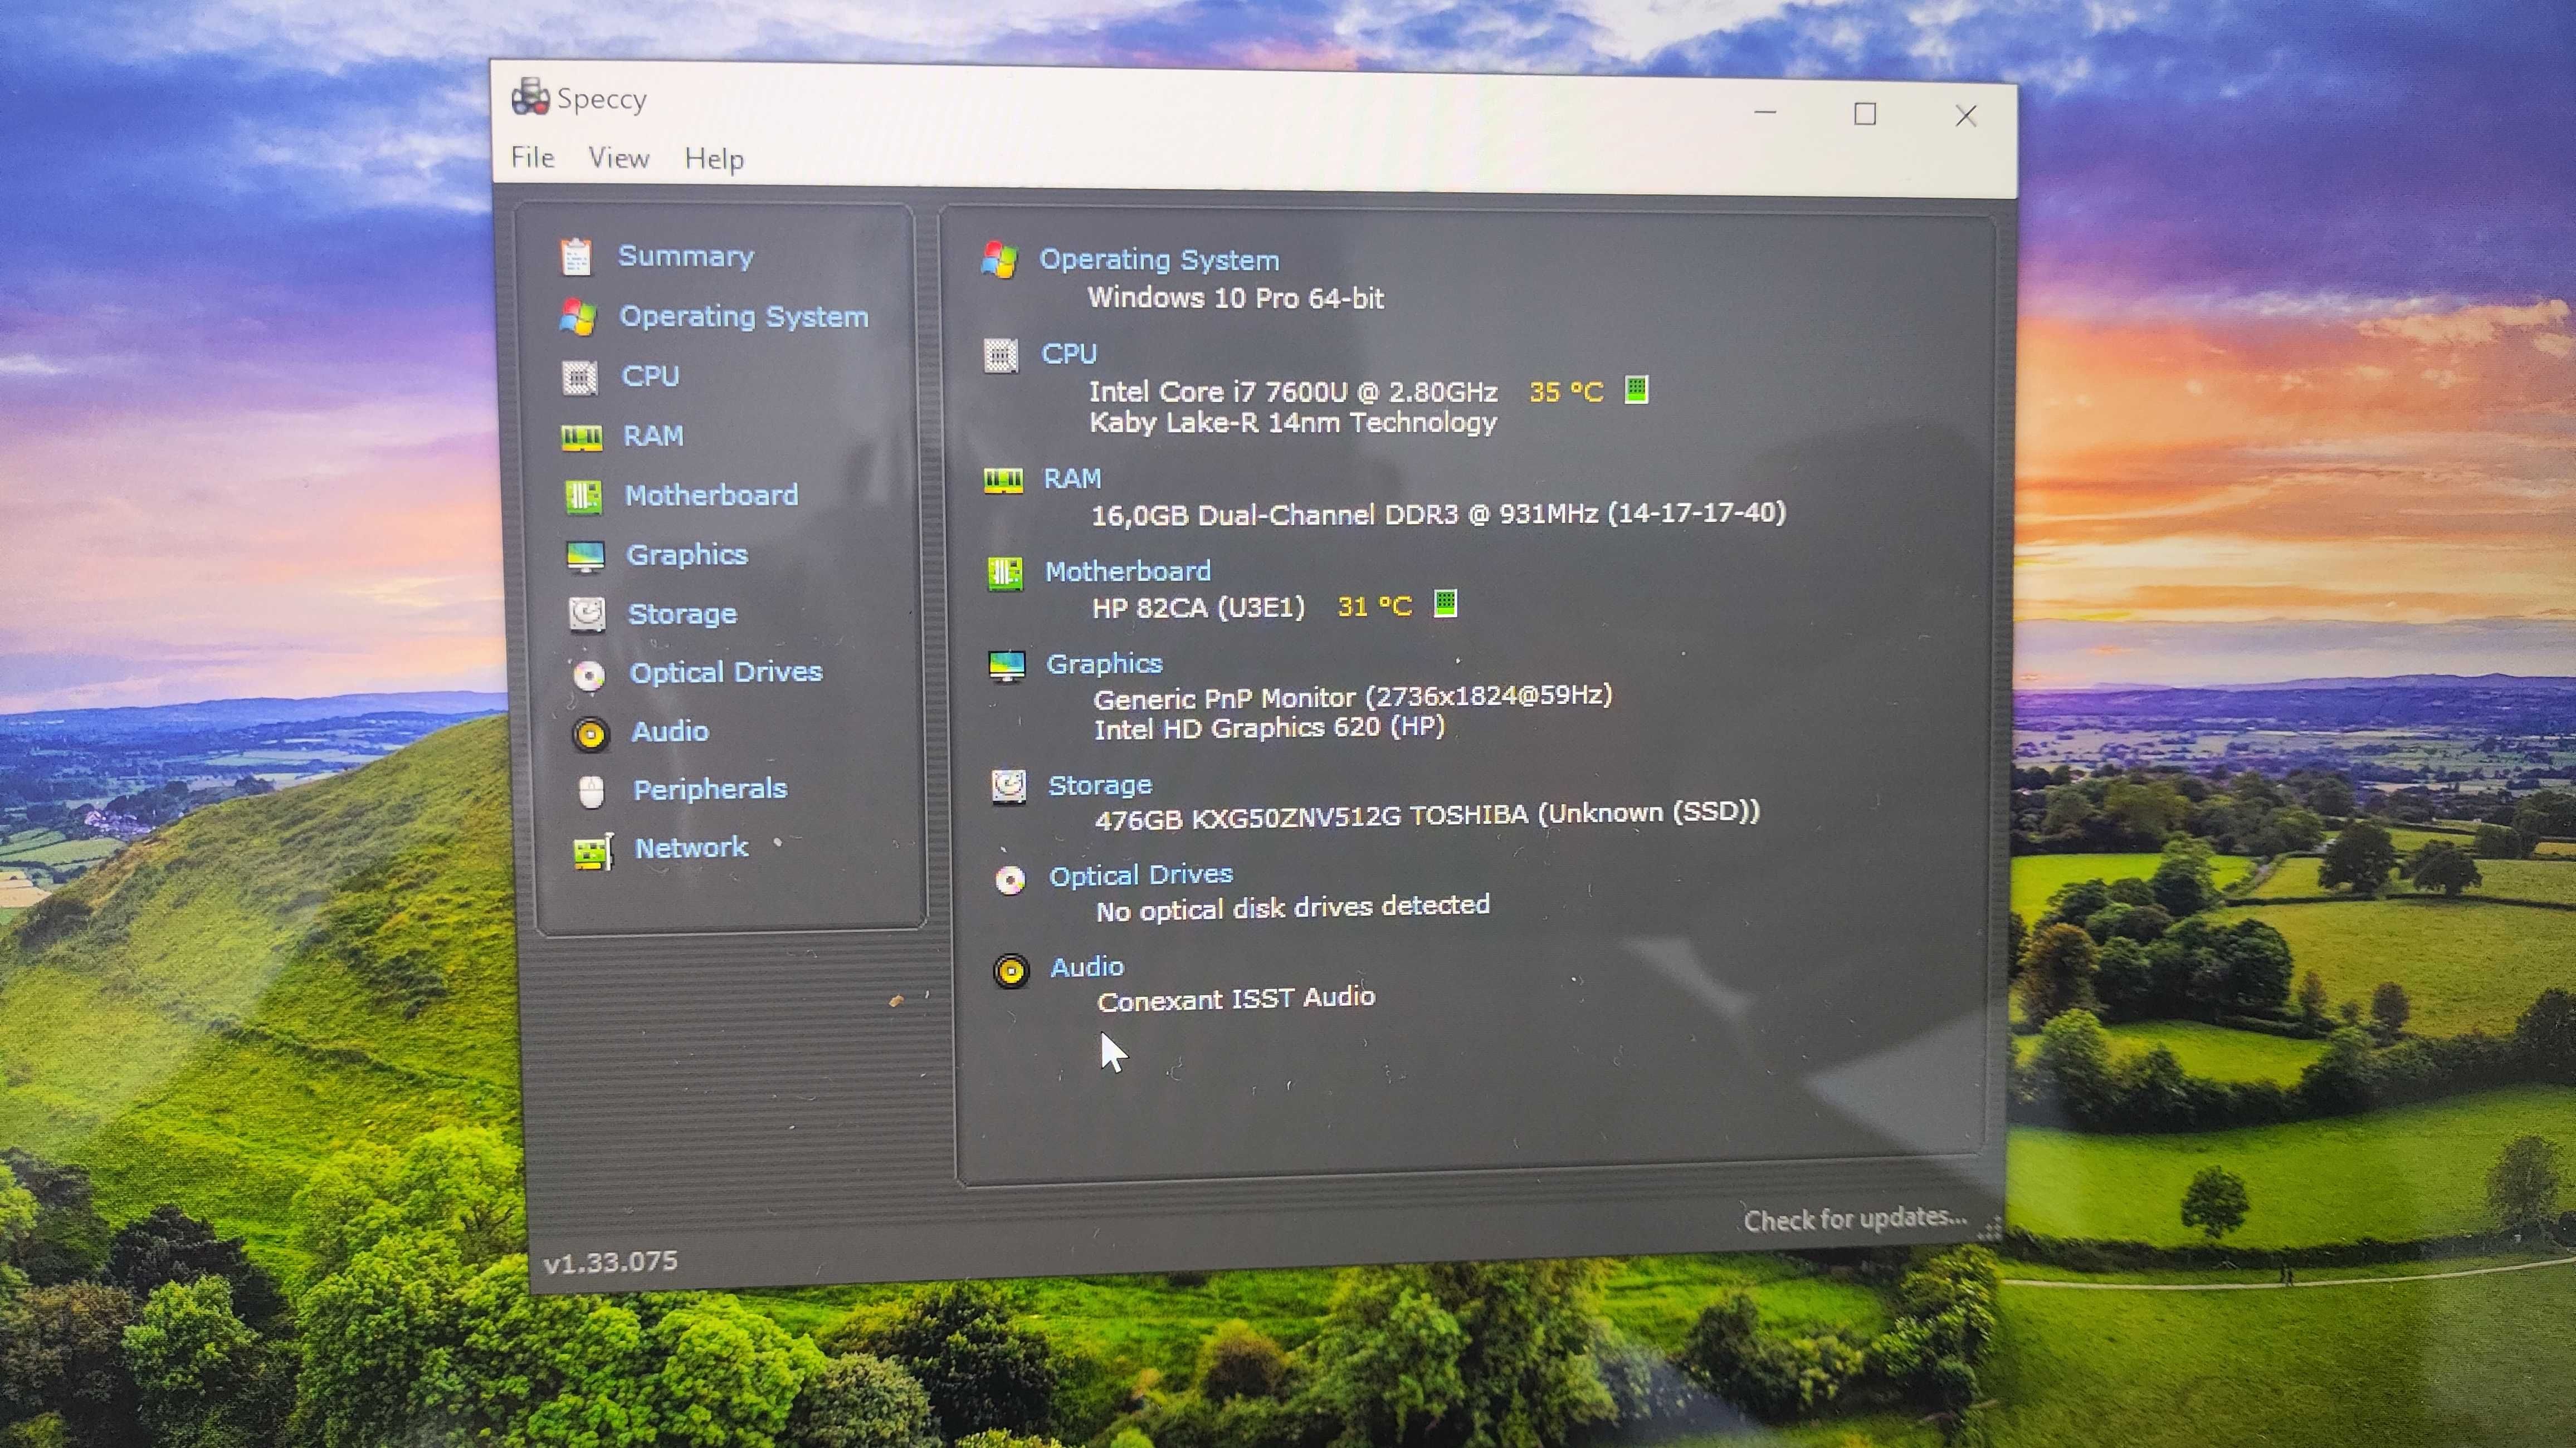
Task: Go to the CPU section in sidebar
Action: coord(650,376)
